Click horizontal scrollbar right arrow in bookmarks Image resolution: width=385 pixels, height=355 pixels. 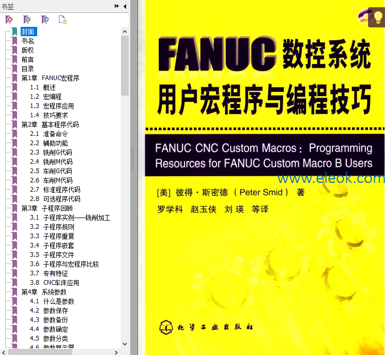pyautogui.click(x=116, y=352)
